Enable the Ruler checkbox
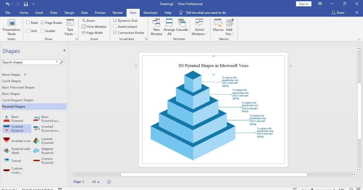363x190 pixels. pyautogui.click(x=27, y=22)
